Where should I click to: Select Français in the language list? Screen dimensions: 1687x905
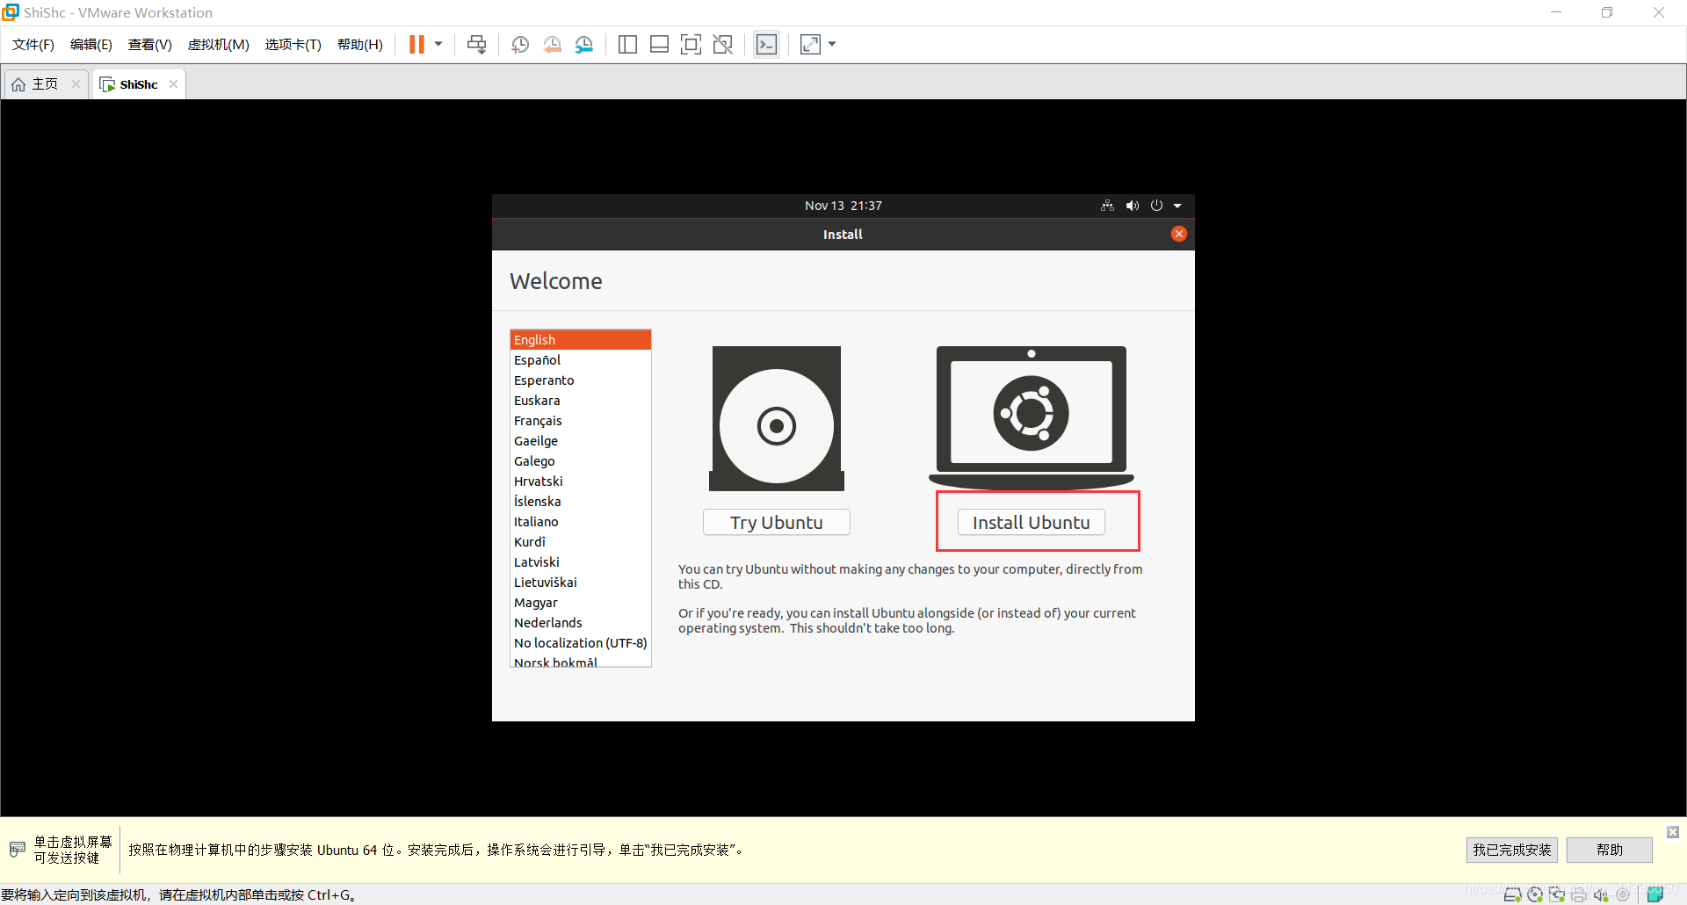pyautogui.click(x=581, y=421)
